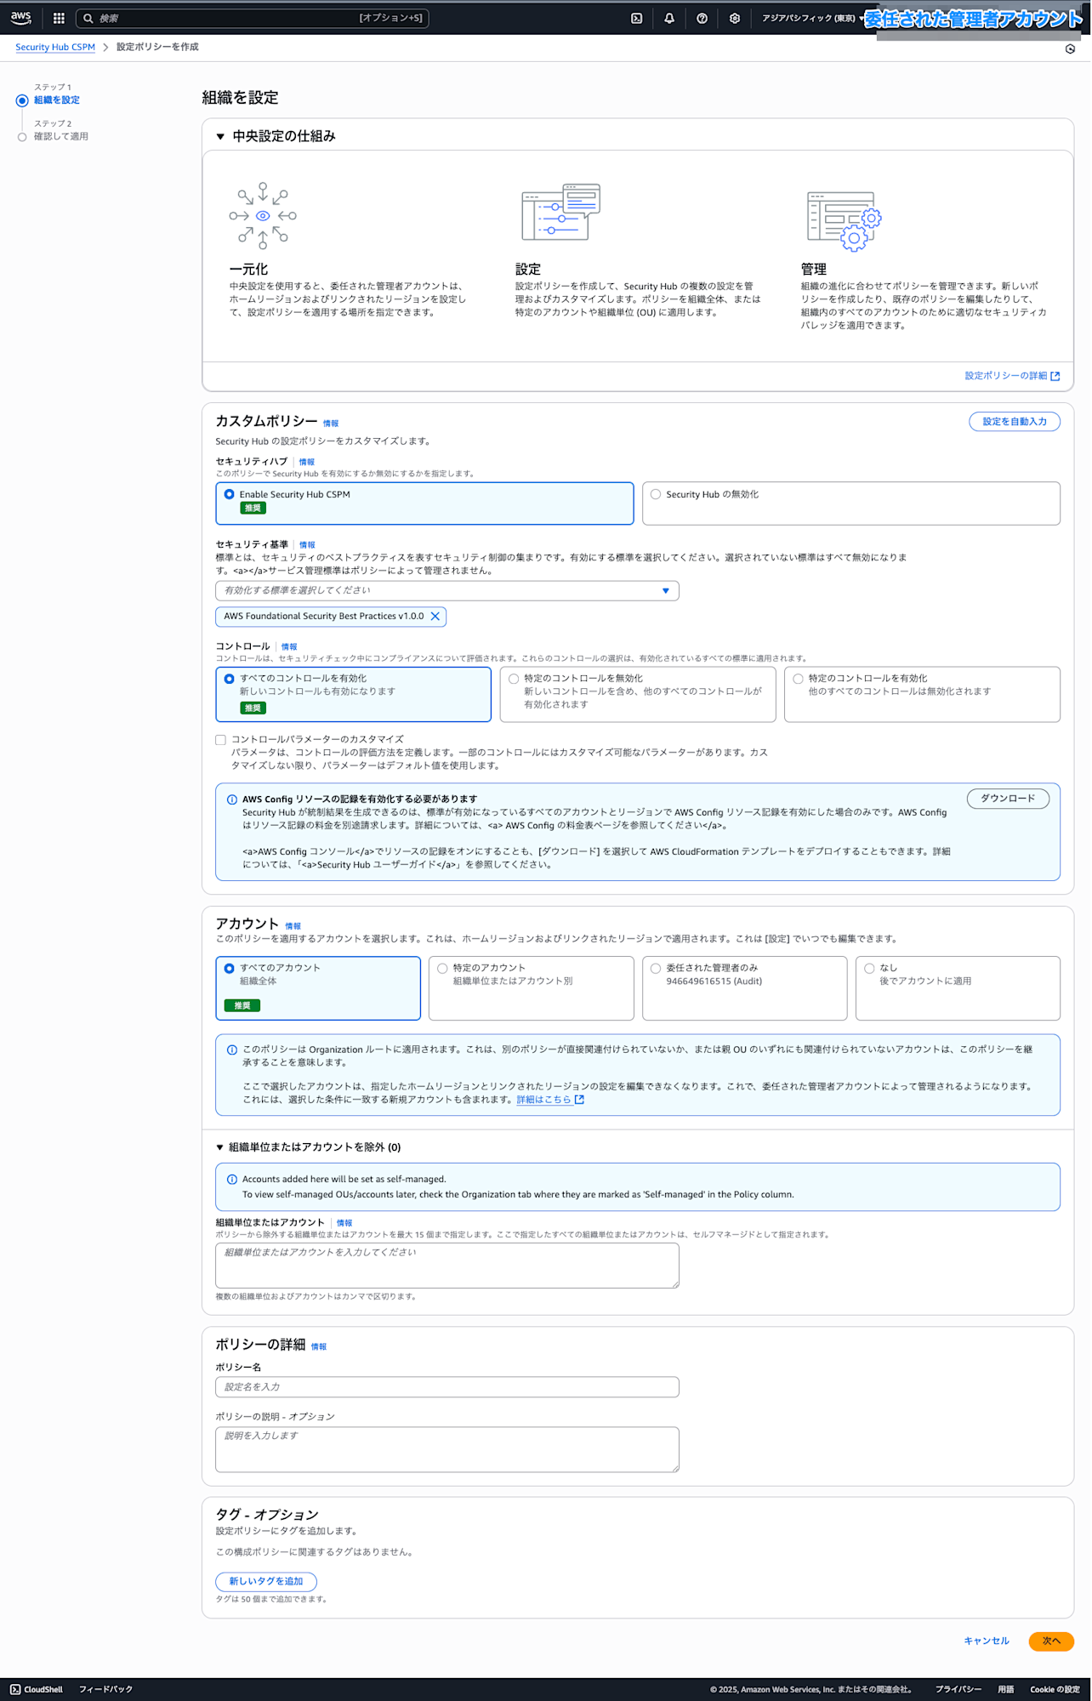
Task: Click ポリシー名 input field
Action: [447, 1387]
